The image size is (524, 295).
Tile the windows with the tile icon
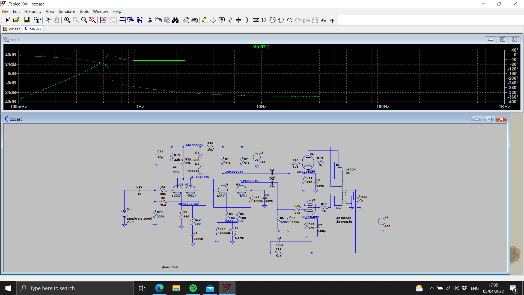[x=122, y=20]
